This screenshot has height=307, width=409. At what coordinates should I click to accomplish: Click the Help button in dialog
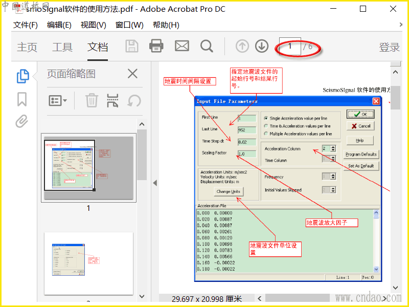click(360, 140)
